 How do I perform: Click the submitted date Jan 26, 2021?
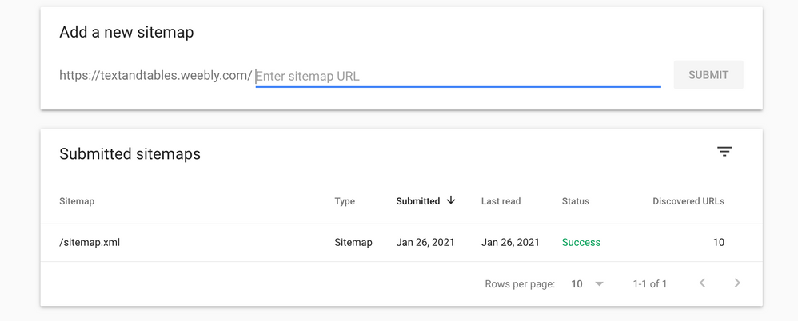(x=425, y=243)
